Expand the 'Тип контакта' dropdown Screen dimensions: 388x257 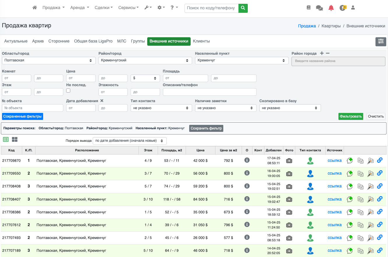point(161,108)
